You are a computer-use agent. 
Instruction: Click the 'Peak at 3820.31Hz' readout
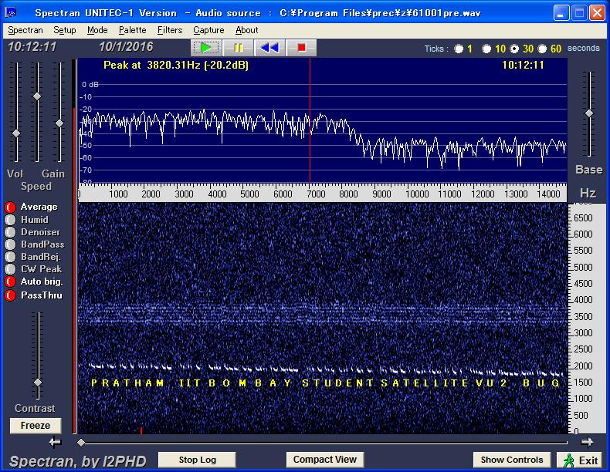(x=176, y=66)
